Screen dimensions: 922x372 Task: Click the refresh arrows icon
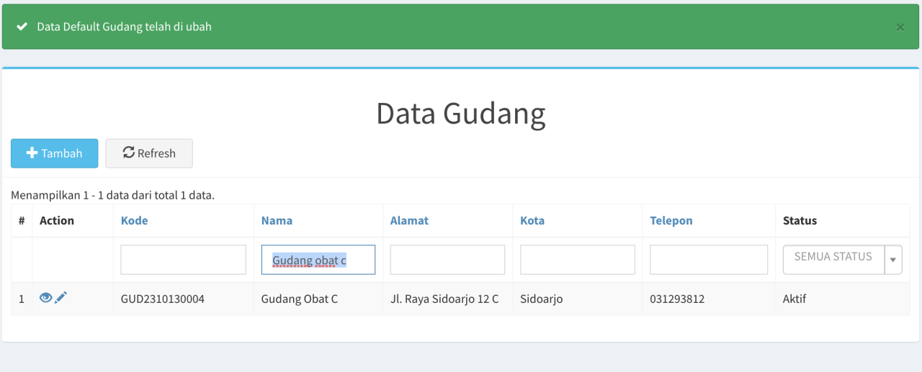(129, 153)
